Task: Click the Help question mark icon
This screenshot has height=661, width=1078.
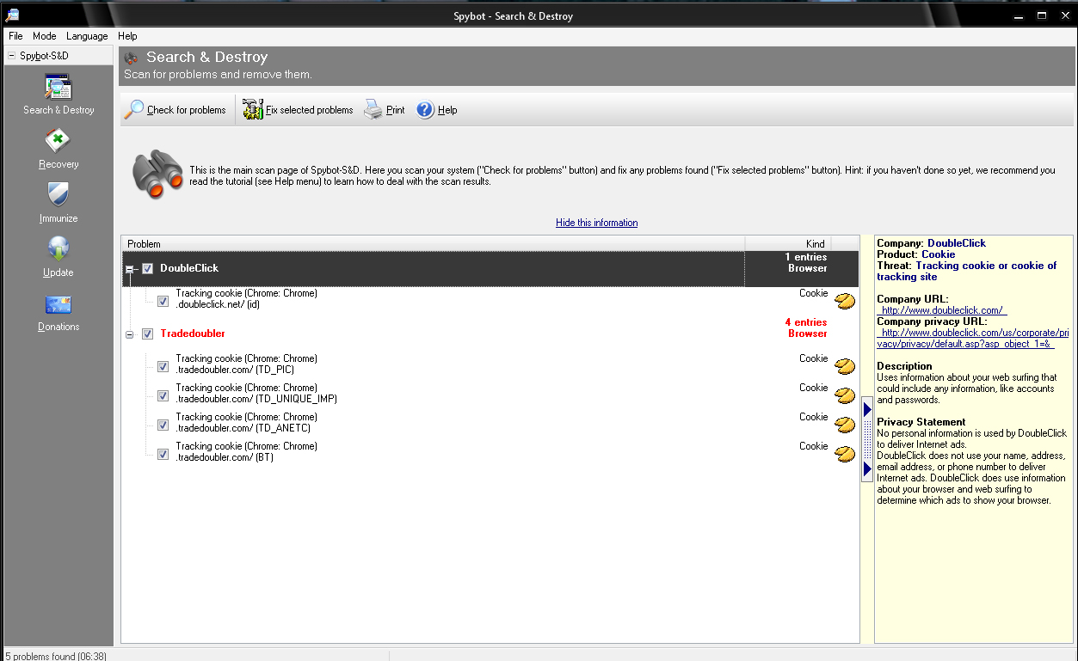Action: (425, 110)
